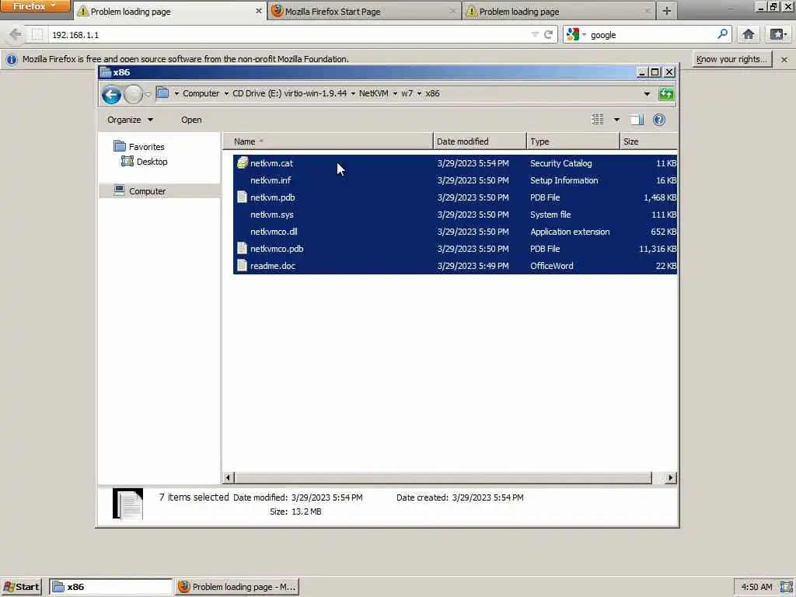Click the Firefox reload button
Screen dimensions: 796x597
pyautogui.click(x=548, y=34)
